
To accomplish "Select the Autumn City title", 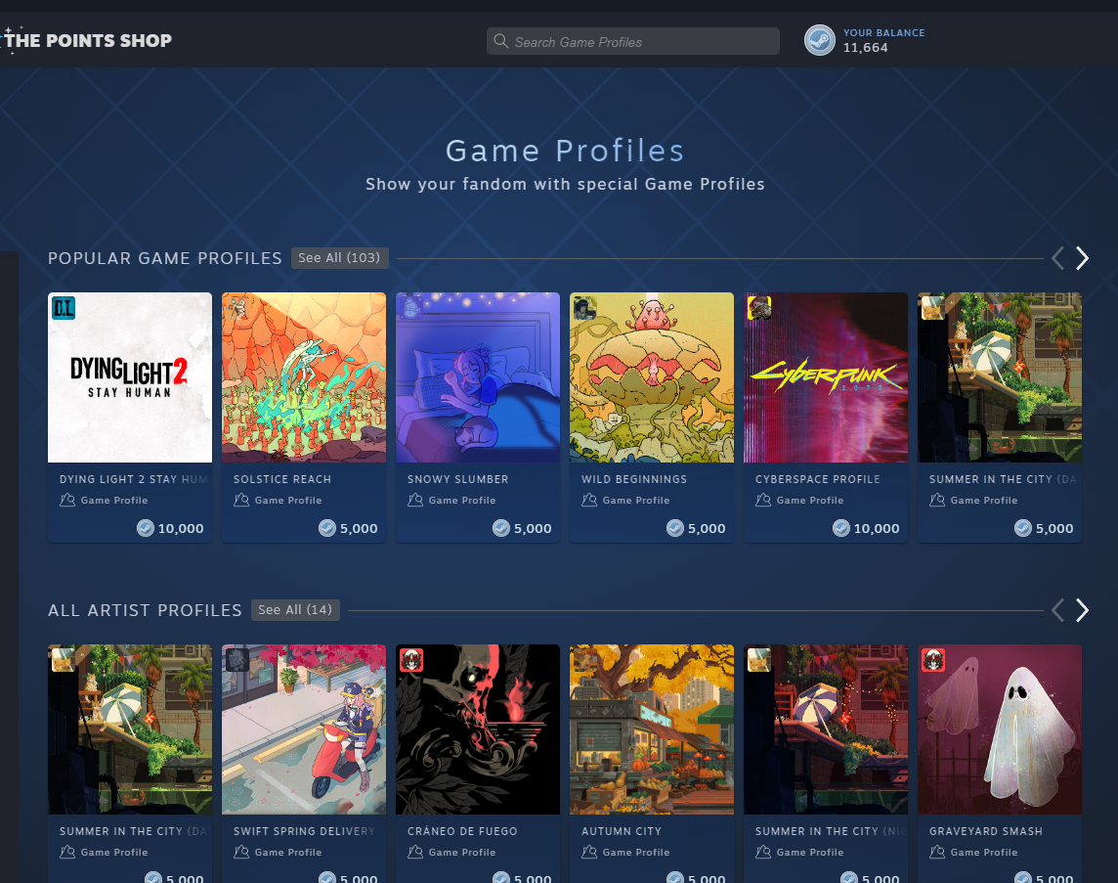I will point(622,831).
